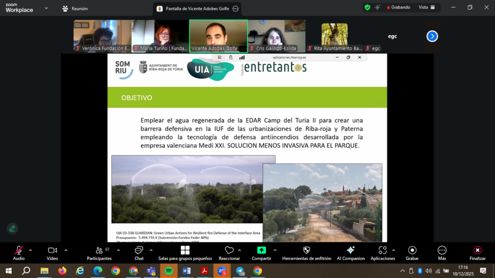Screen dimensions: 495x278
Task: Open Zoom Workplace dropdown chevron
Action: coord(46,8)
